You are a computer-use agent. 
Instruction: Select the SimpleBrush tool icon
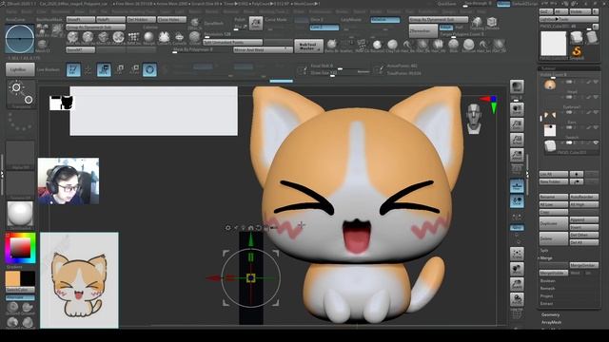tap(577, 51)
